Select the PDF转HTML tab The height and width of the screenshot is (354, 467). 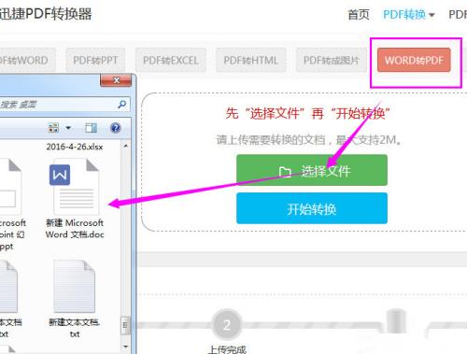pyautogui.click(x=251, y=60)
